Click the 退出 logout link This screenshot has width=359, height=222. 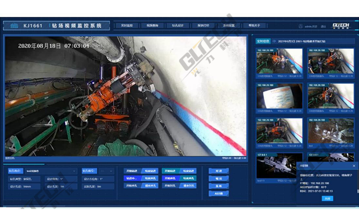point(323,26)
